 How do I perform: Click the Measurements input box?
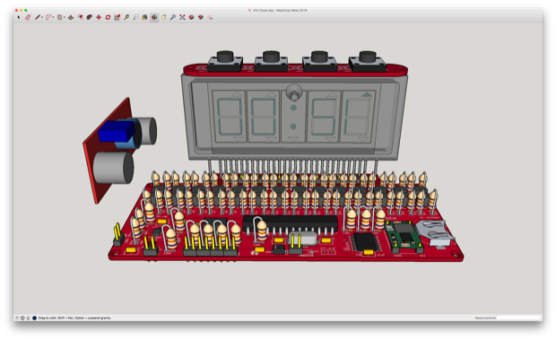[x=518, y=318]
